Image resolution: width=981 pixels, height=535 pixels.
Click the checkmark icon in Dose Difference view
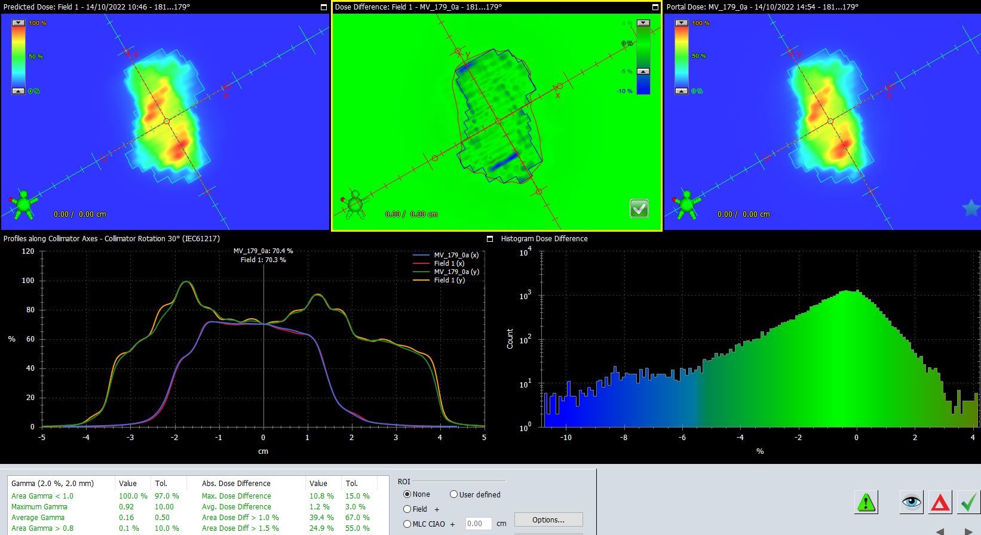(639, 208)
